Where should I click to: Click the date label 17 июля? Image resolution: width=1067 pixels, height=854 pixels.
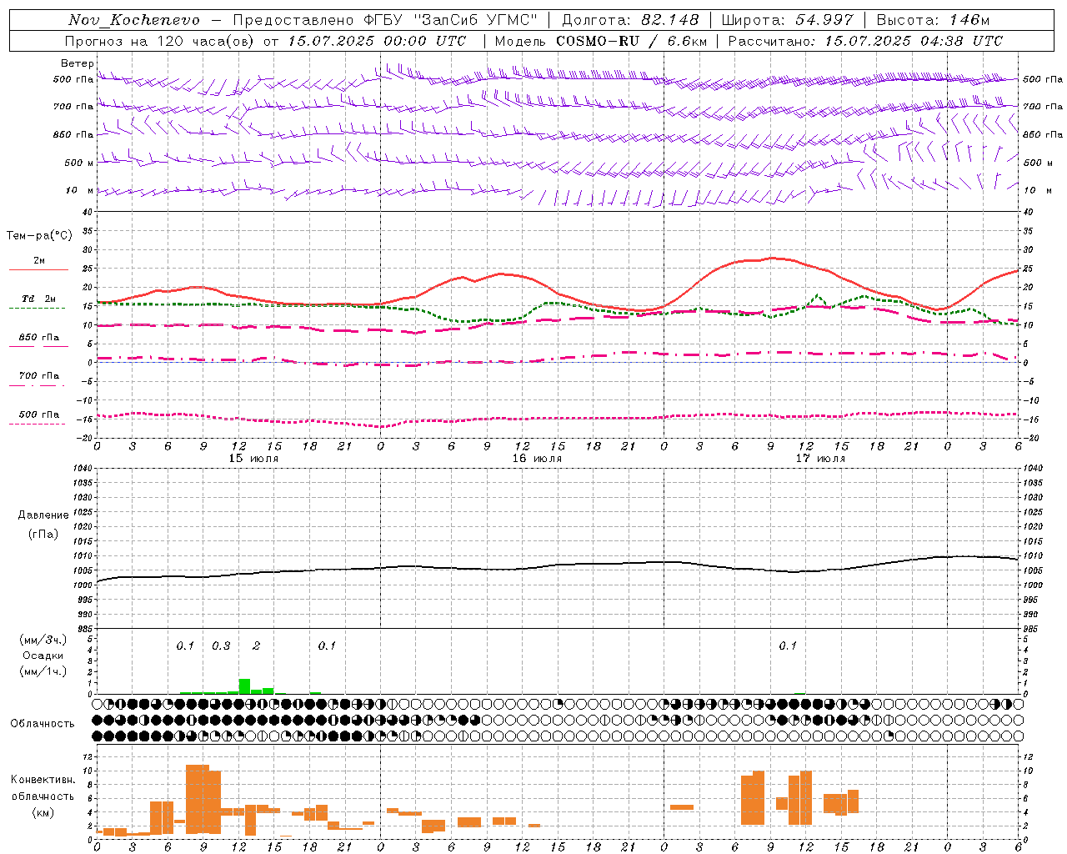[820, 458]
